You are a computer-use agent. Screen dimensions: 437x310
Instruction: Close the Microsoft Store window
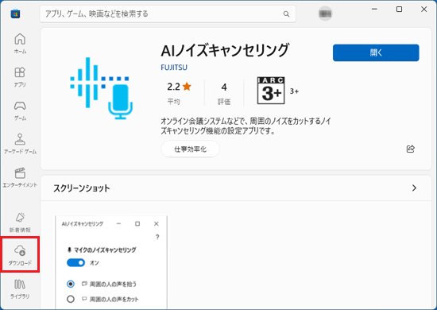coord(424,10)
